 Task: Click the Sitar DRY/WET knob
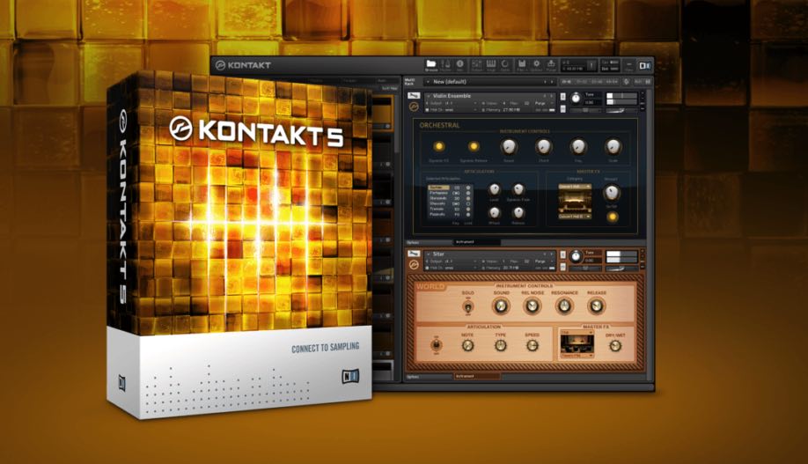click(615, 346)
